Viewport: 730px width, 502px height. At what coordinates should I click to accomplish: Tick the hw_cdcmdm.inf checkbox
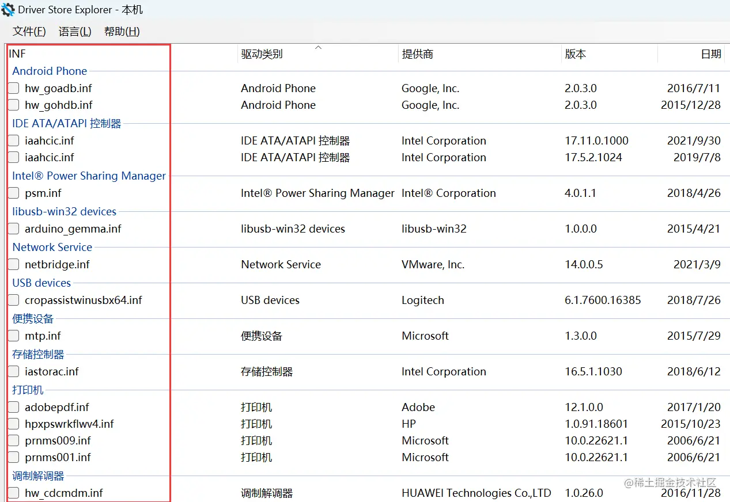(x=14, y=493)
